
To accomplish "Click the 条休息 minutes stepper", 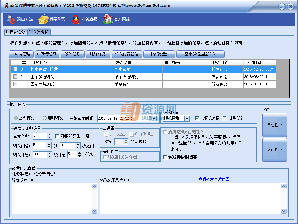I will 80,155.
